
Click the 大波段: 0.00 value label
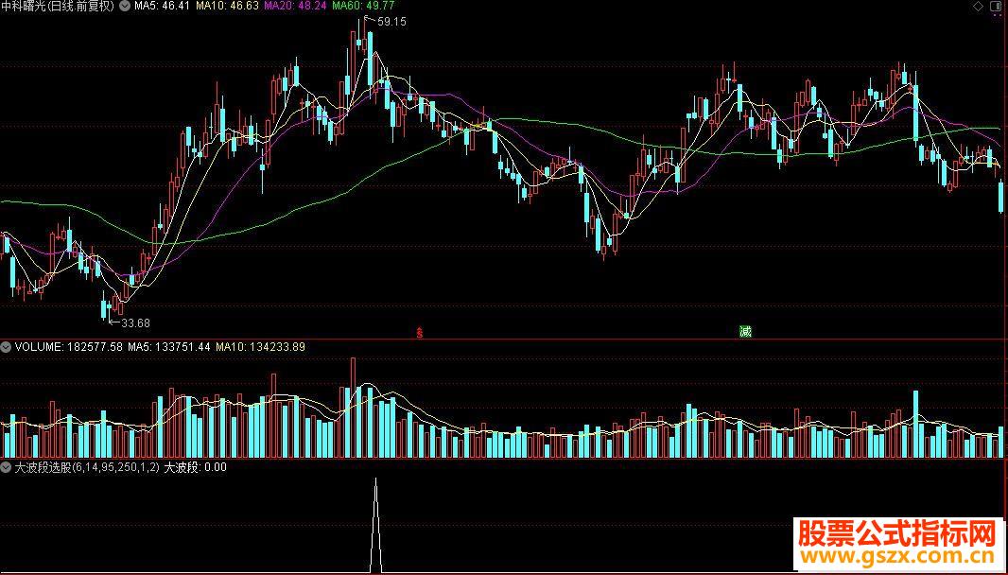(196, 467)
